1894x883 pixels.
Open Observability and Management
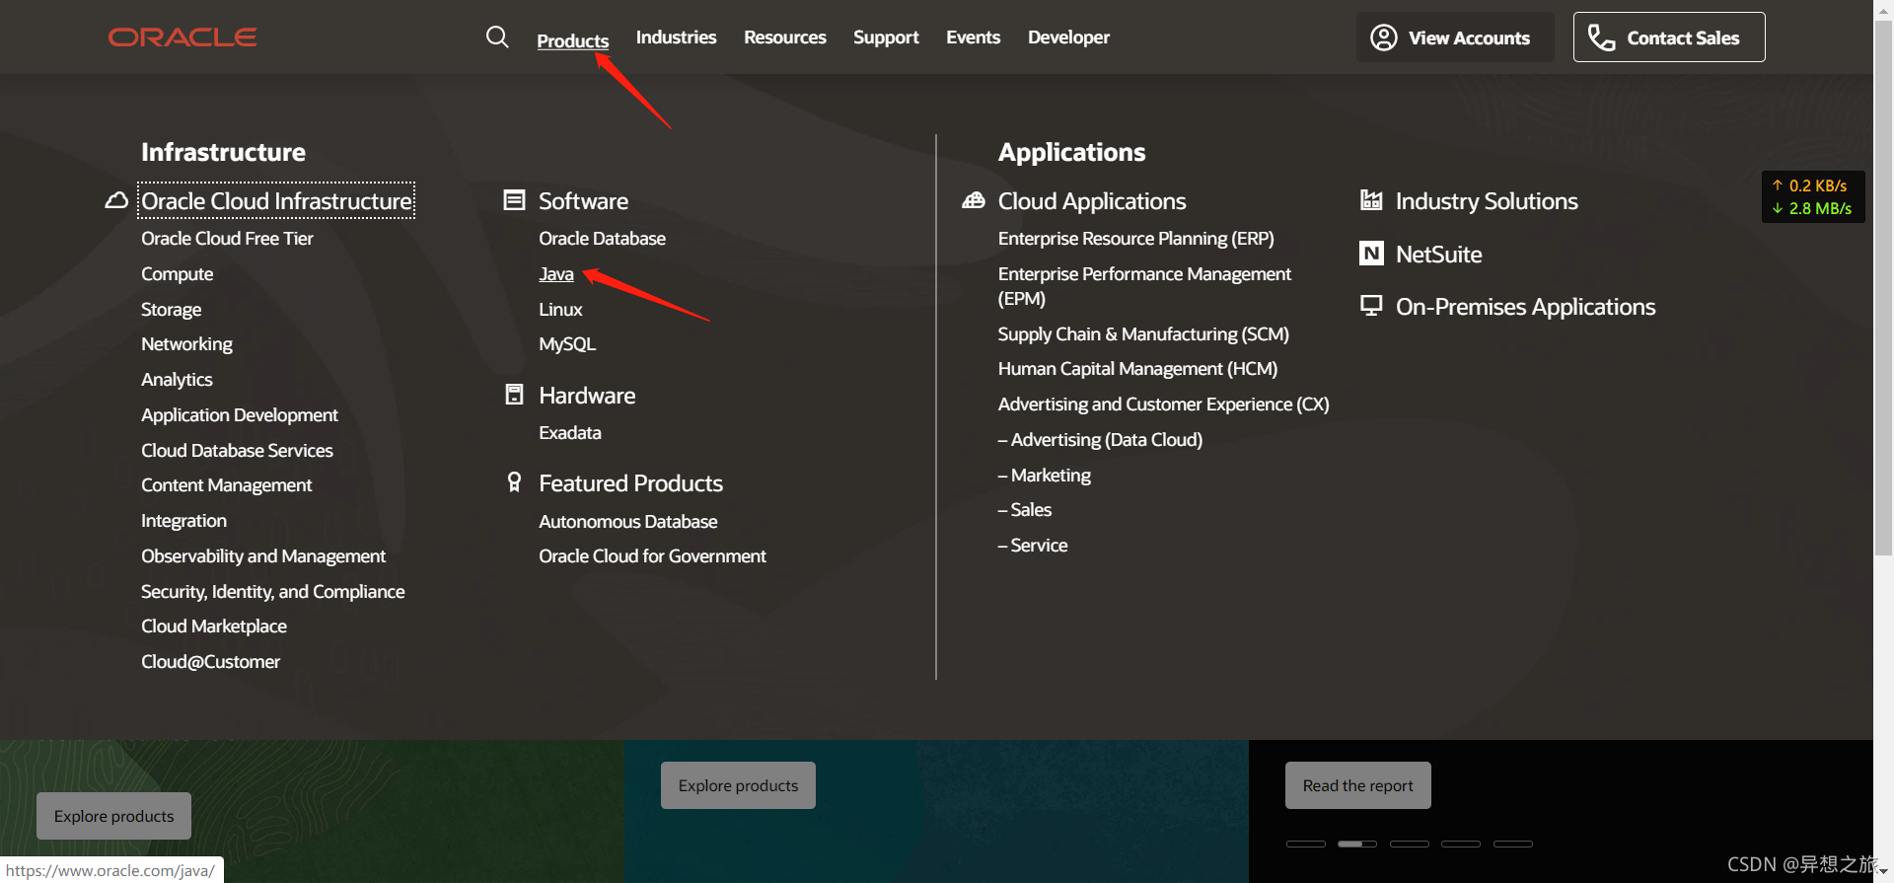pos(263,556)
